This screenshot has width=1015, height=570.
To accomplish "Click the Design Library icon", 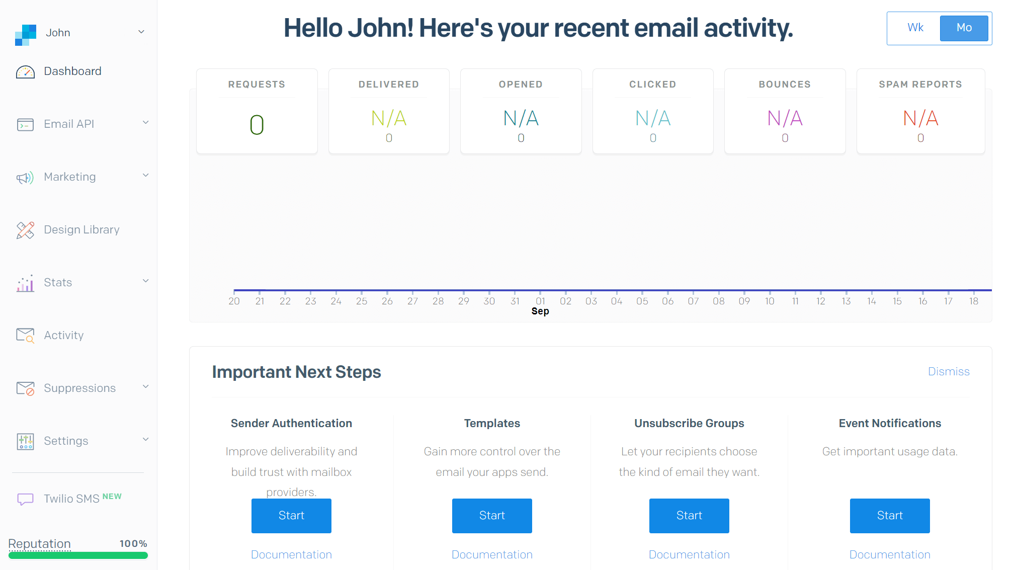I will coord(25,229).
